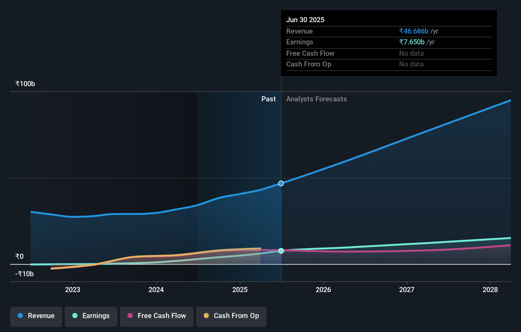The image size is (521, 332).
Task: Click the -₹10b y-axis label
Action: (x=24, y=274)
